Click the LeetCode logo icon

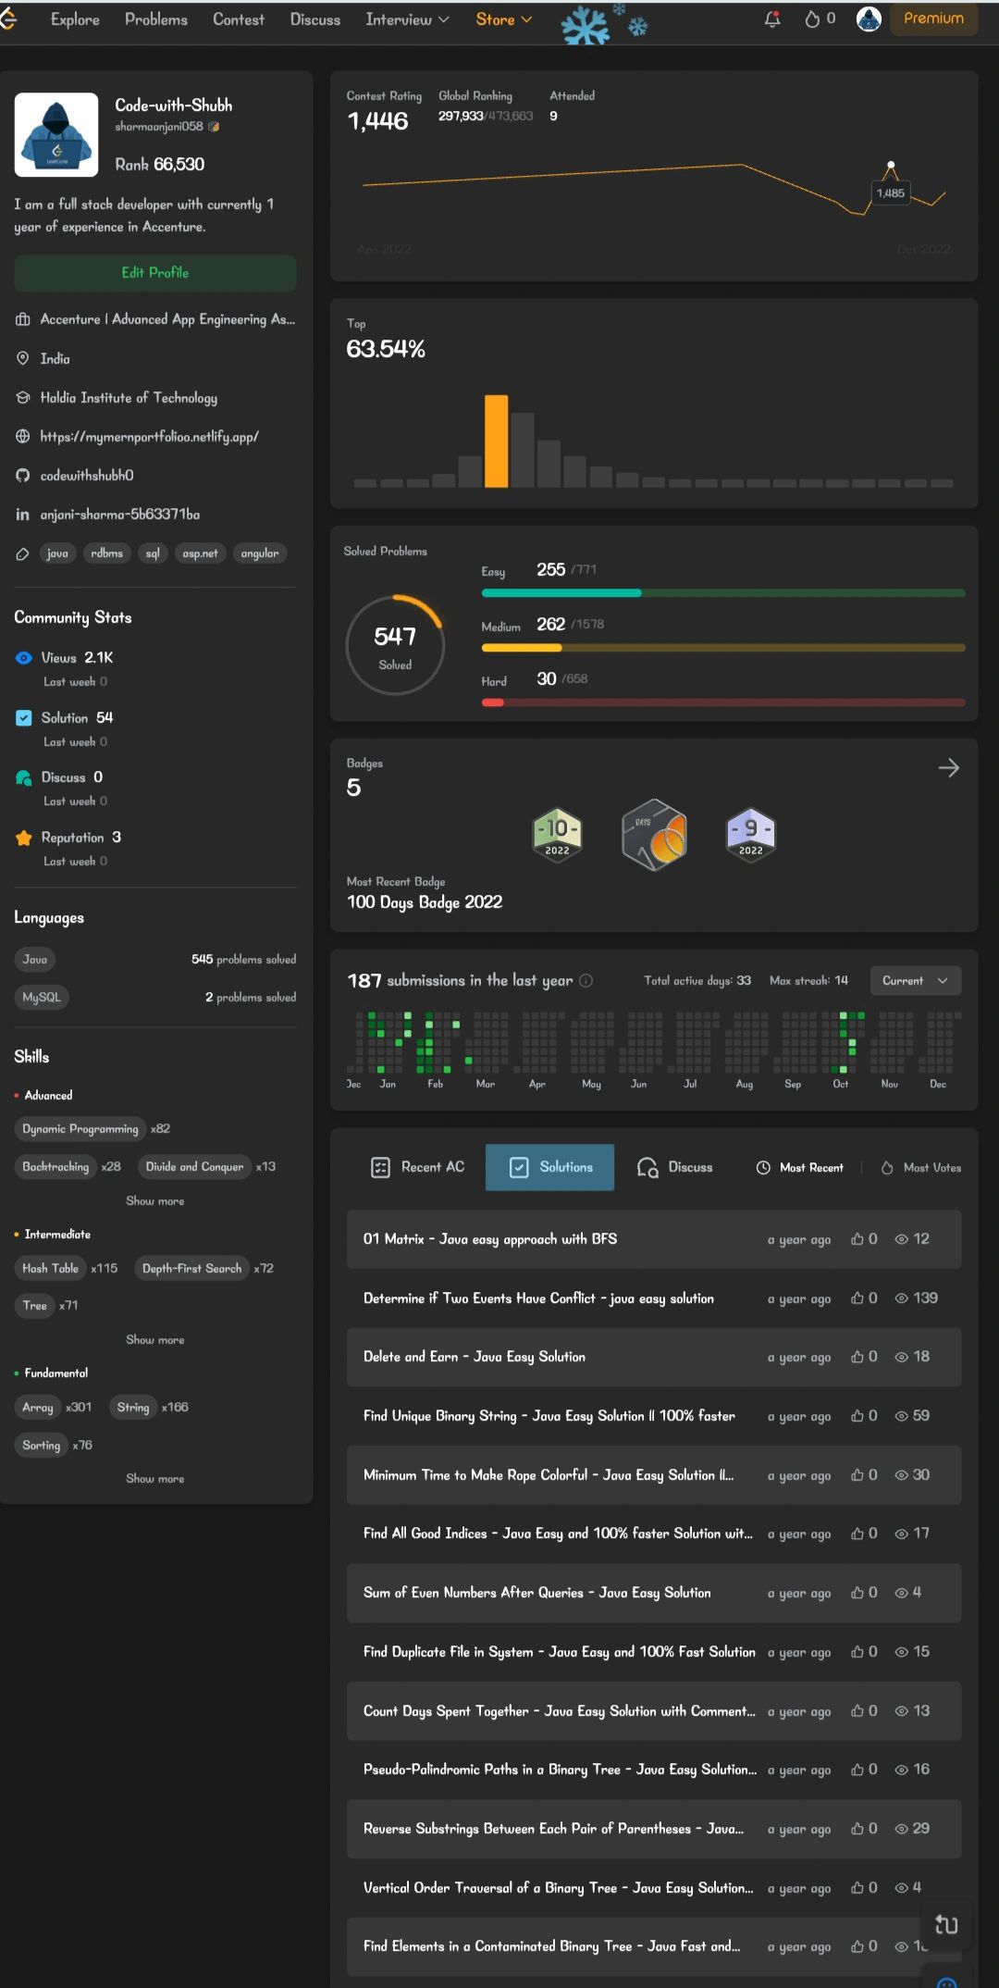pos(8,19)
